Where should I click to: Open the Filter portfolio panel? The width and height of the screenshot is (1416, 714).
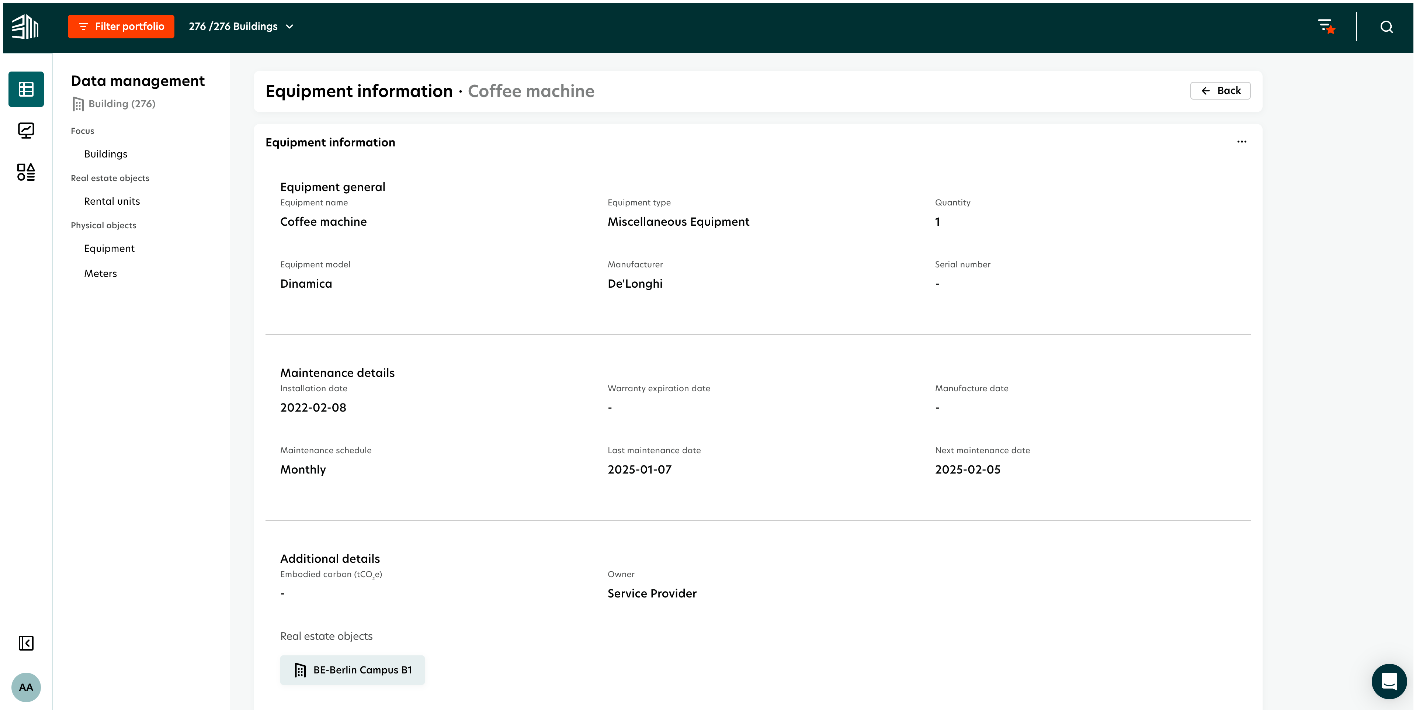click(x=121, y=27)
